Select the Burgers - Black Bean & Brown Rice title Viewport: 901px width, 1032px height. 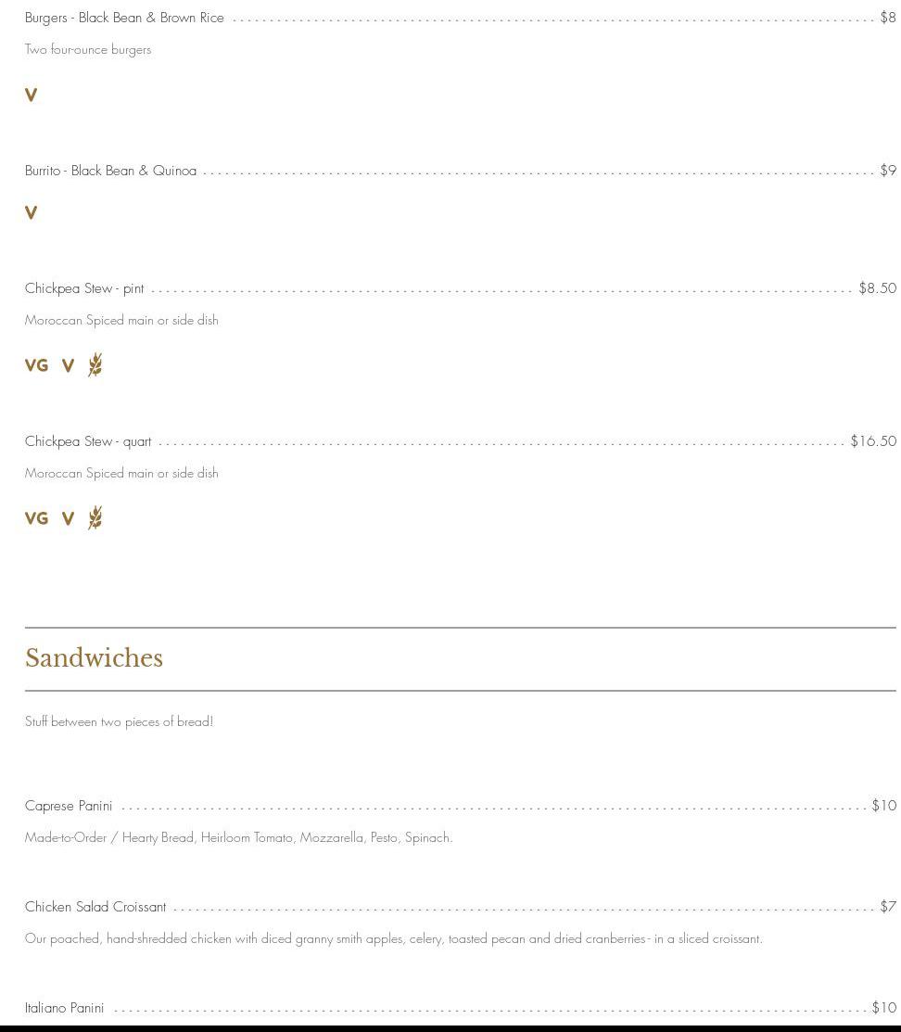point(124,18)
